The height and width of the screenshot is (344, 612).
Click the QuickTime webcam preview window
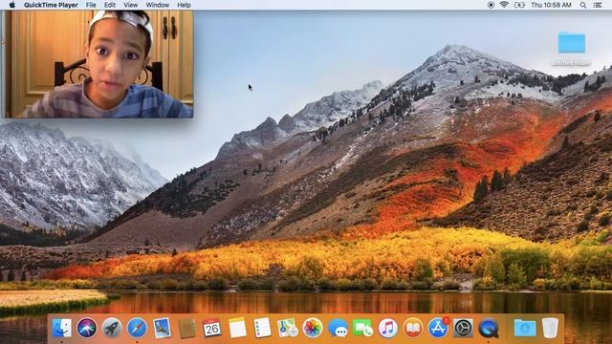click(x=98, y=64)
